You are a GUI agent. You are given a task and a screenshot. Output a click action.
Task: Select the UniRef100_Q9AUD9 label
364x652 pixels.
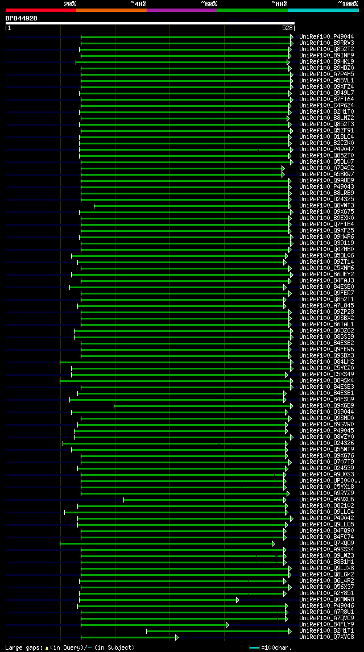click(326, 180)
